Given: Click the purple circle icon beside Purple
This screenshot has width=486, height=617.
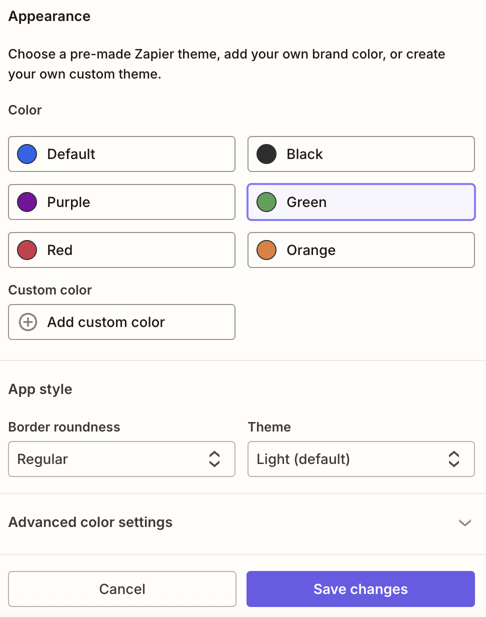Looking at the screenshot, I should coord(26,202).
